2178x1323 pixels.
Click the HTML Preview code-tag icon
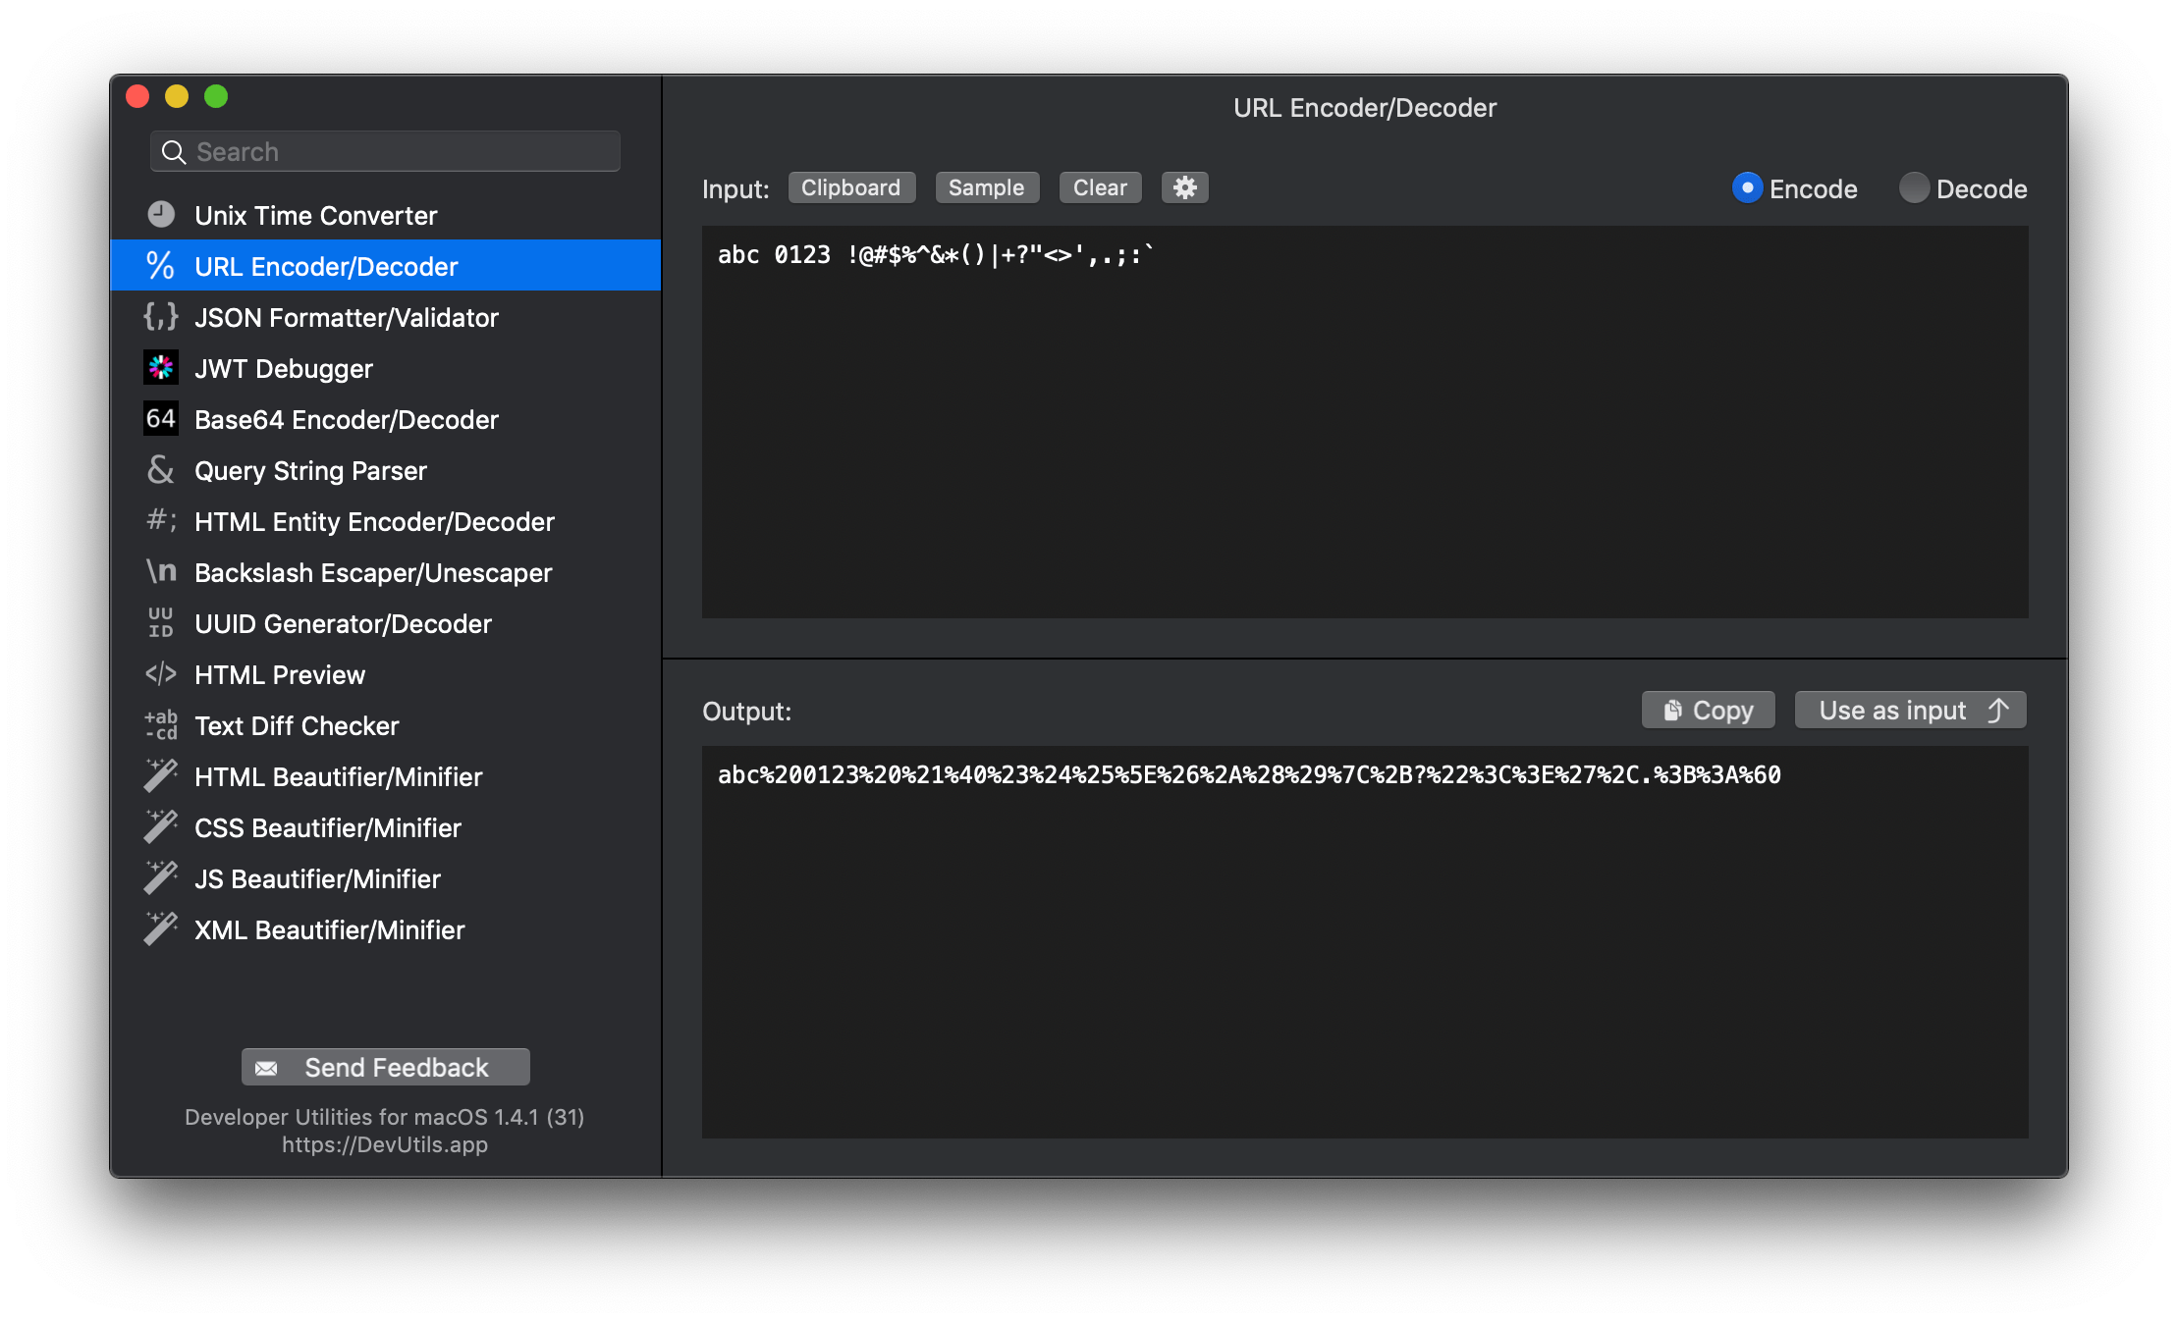coord(161,674)
